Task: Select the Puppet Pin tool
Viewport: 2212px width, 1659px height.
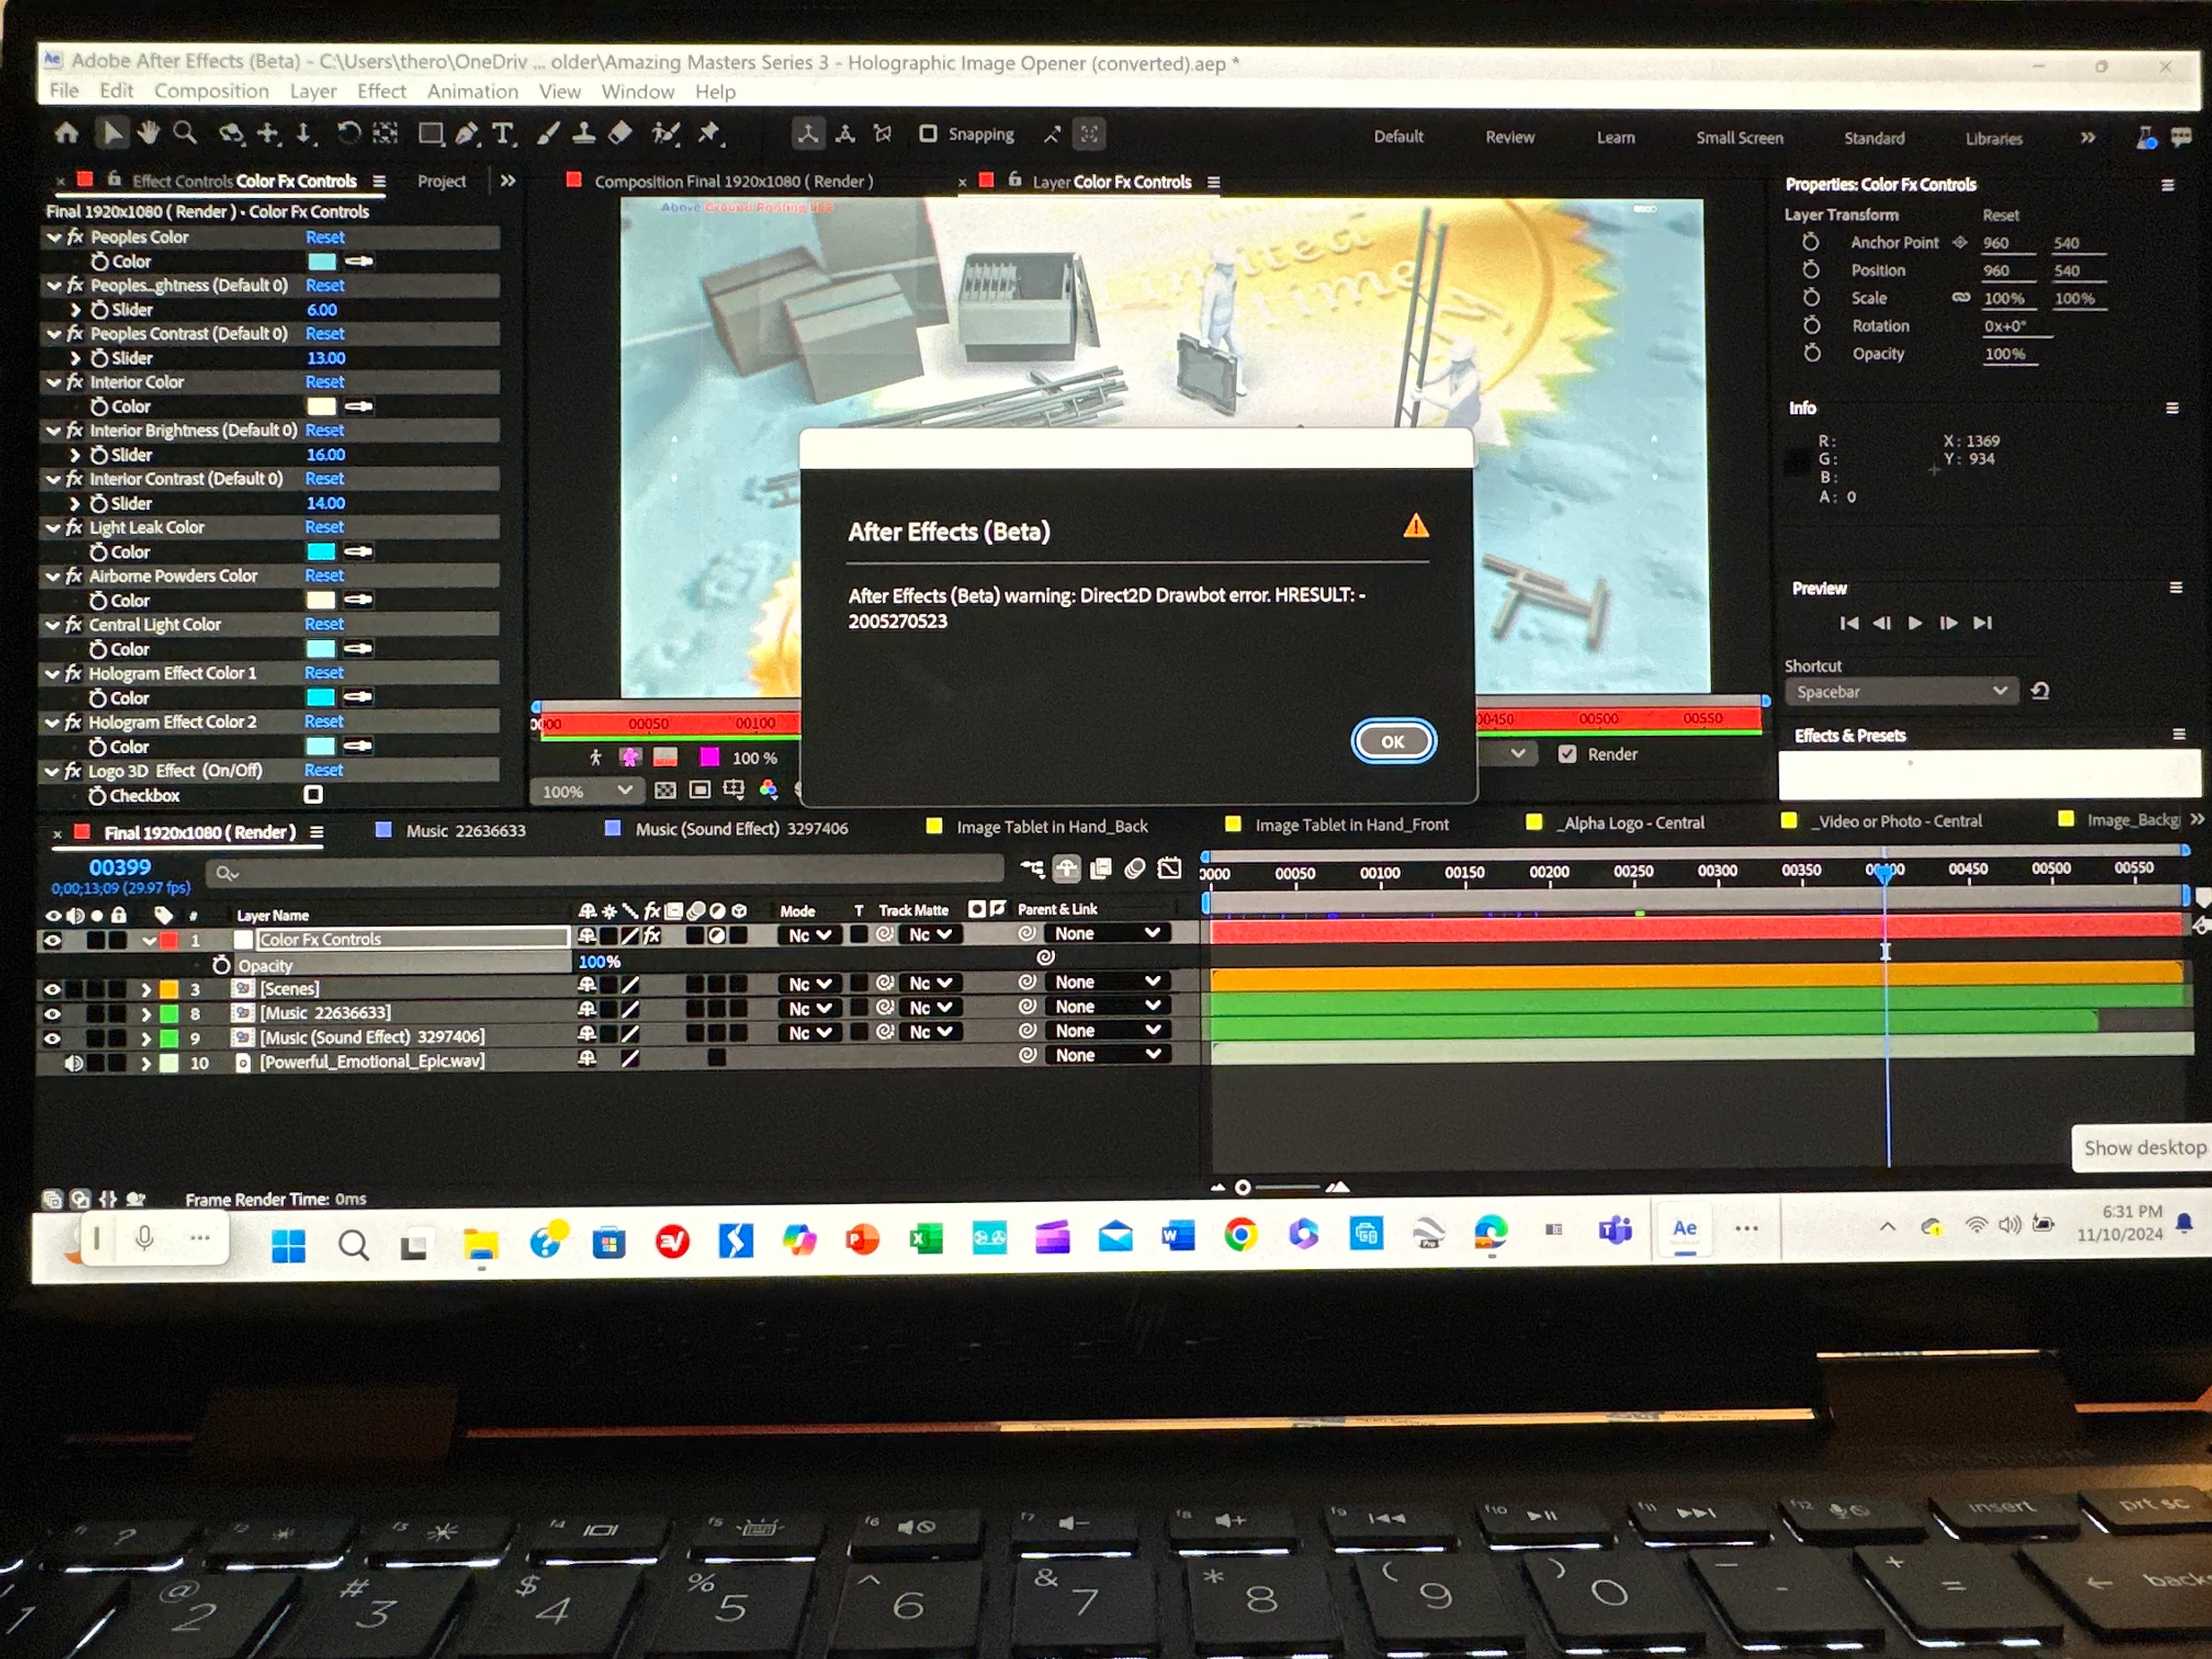Action: point(709,133)
